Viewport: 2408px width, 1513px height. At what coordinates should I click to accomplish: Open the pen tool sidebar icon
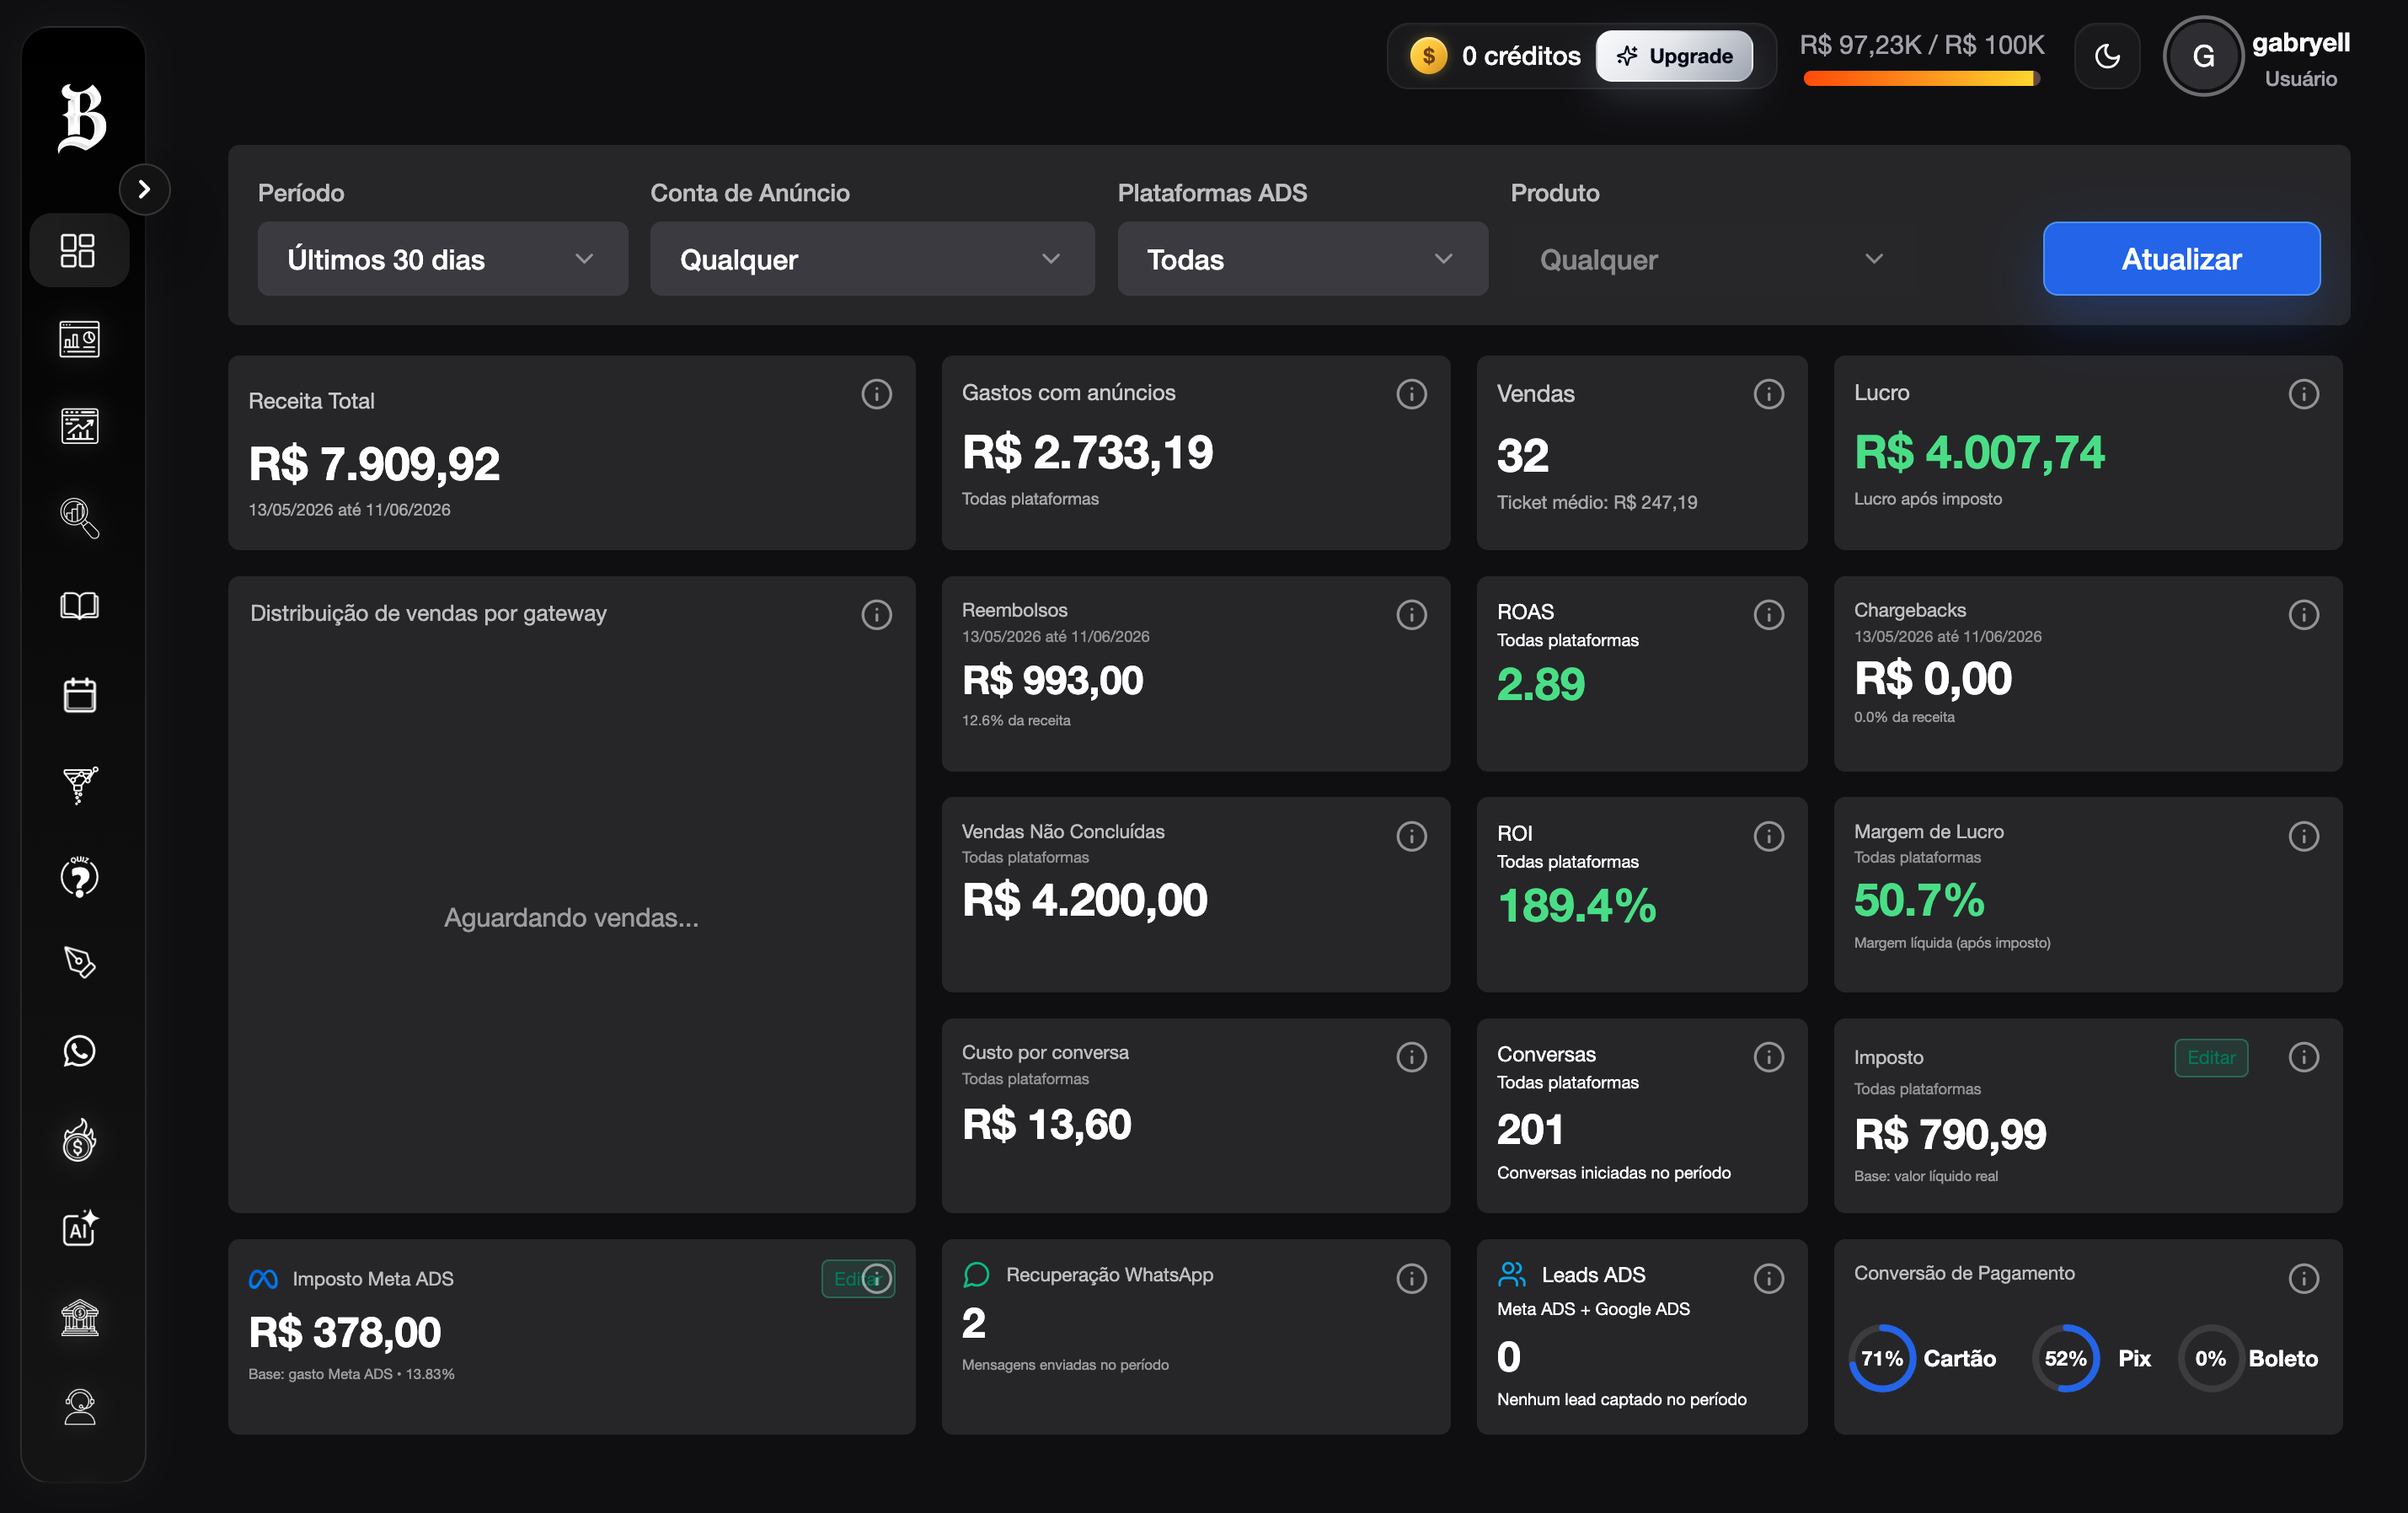[79, 962]
